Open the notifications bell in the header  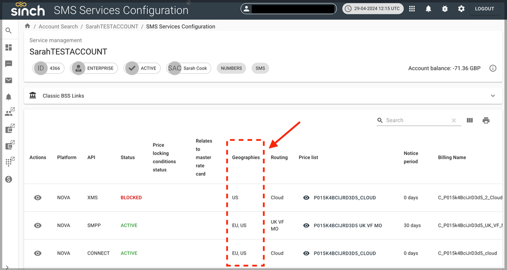point(428,9)
